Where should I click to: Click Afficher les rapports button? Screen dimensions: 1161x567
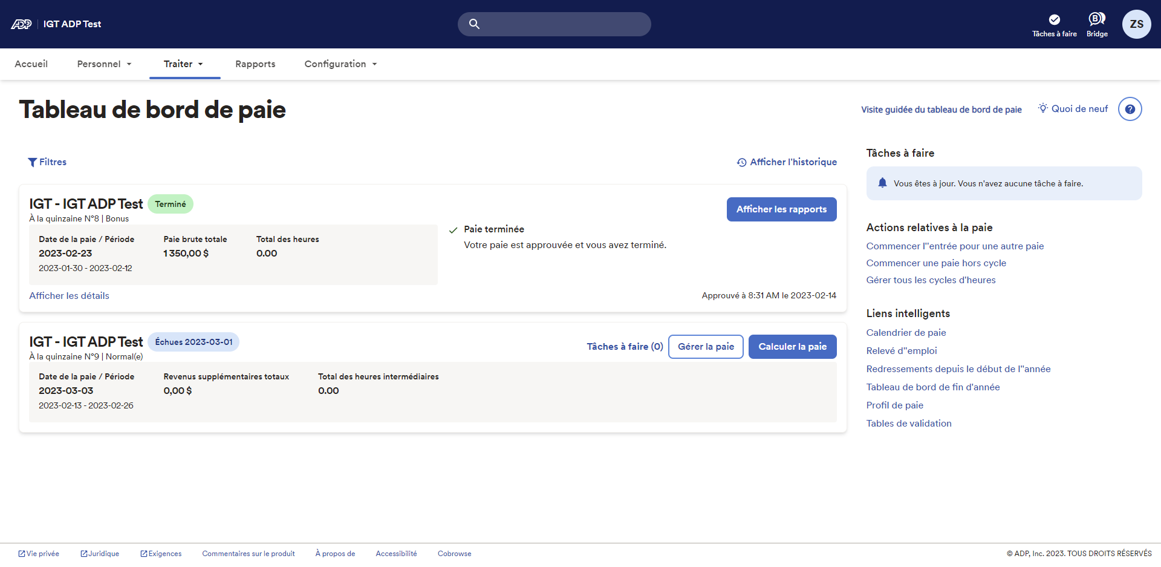click(x=781, y=209)
